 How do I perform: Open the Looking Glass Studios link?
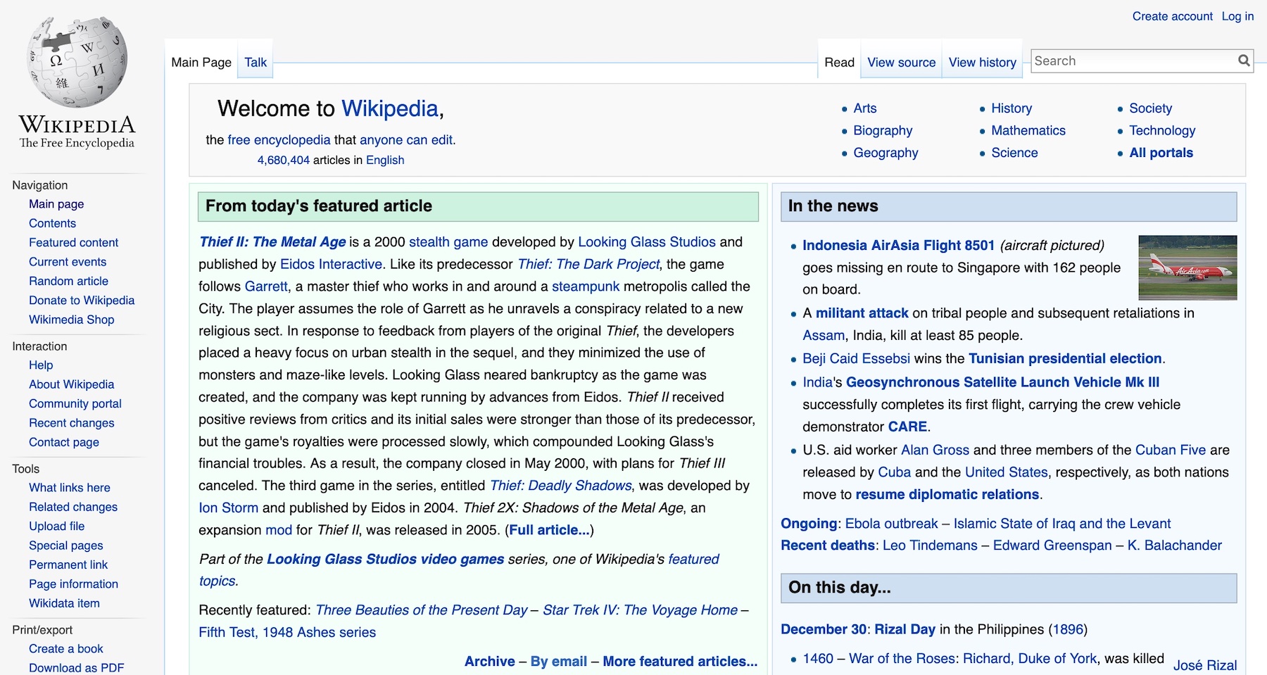(647, 242)
